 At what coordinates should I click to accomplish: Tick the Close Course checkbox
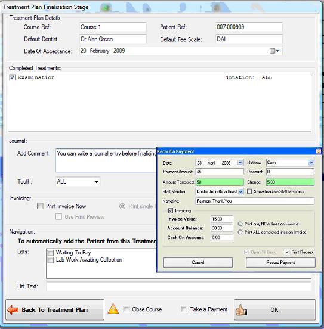[x=126, y=309]
